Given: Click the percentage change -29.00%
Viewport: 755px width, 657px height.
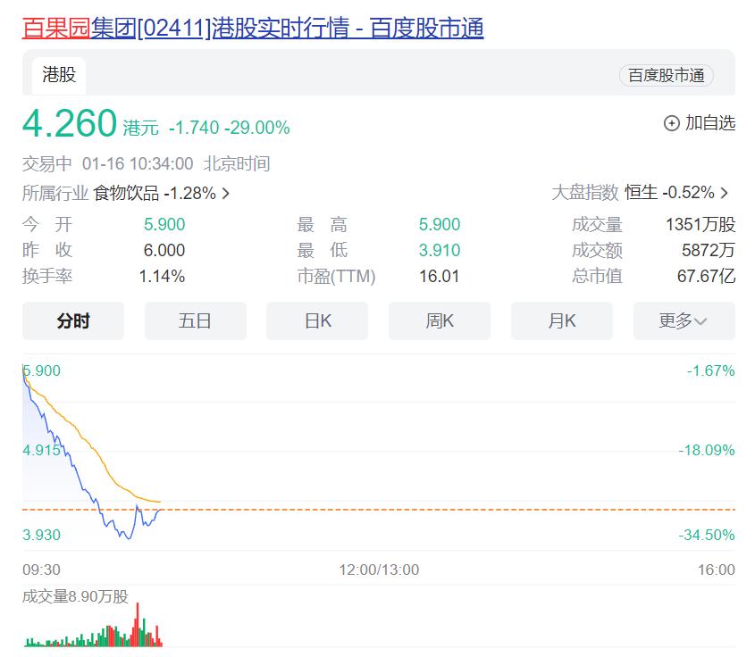Looking at the screenshot, I should (x=257, y=128).
